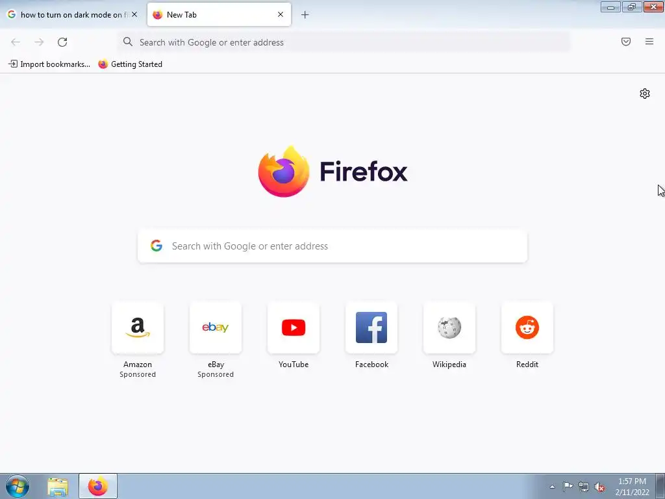Open the Facebook shortcut tile
The width and height of the screenshot is (665, 499).
pos(371,327)
